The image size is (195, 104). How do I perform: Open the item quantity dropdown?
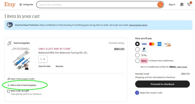[43, 59]
